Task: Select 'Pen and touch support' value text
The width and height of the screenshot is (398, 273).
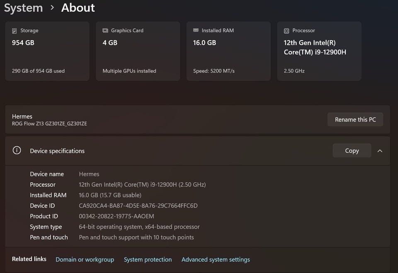Action: (x=136, y=237)
